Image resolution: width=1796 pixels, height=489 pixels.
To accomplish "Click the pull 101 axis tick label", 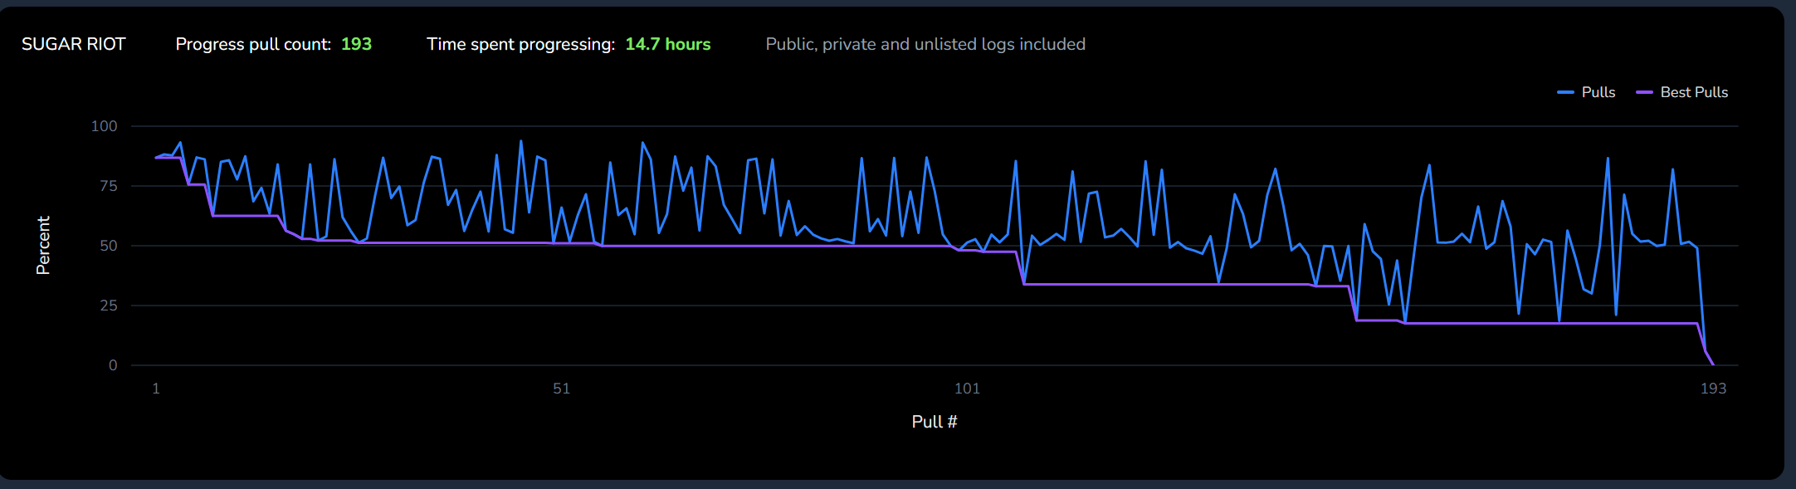I will click(x=968, y=389).
